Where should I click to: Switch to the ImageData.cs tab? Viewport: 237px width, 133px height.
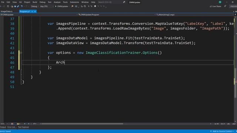[x=7, y=11]
